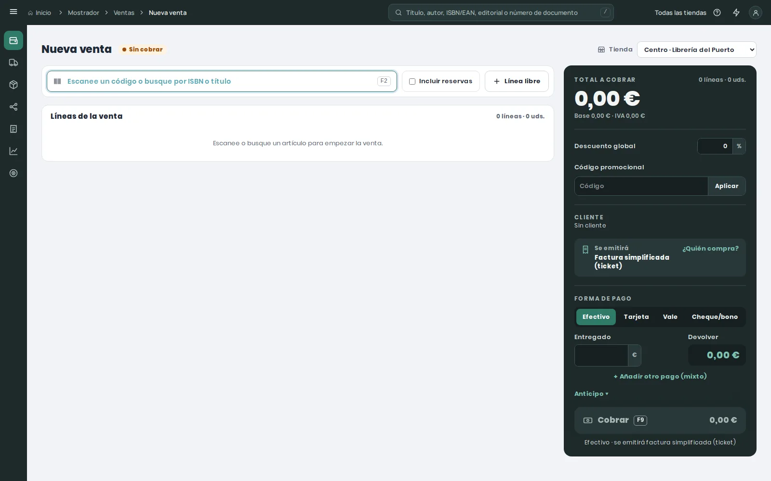Viewport: 771px width, 481px height.
Task: Toggle the percent discount unit button
Action: coord(739,146)
